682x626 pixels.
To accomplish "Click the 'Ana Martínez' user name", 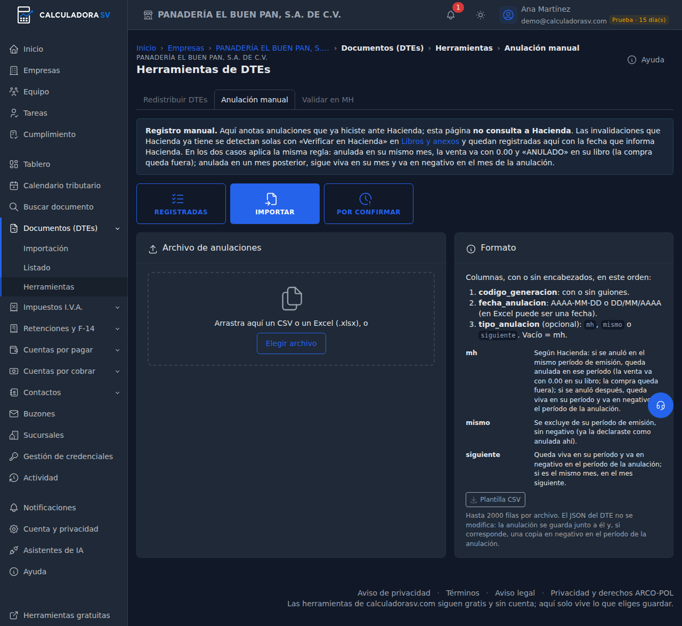I will [546, 9].
